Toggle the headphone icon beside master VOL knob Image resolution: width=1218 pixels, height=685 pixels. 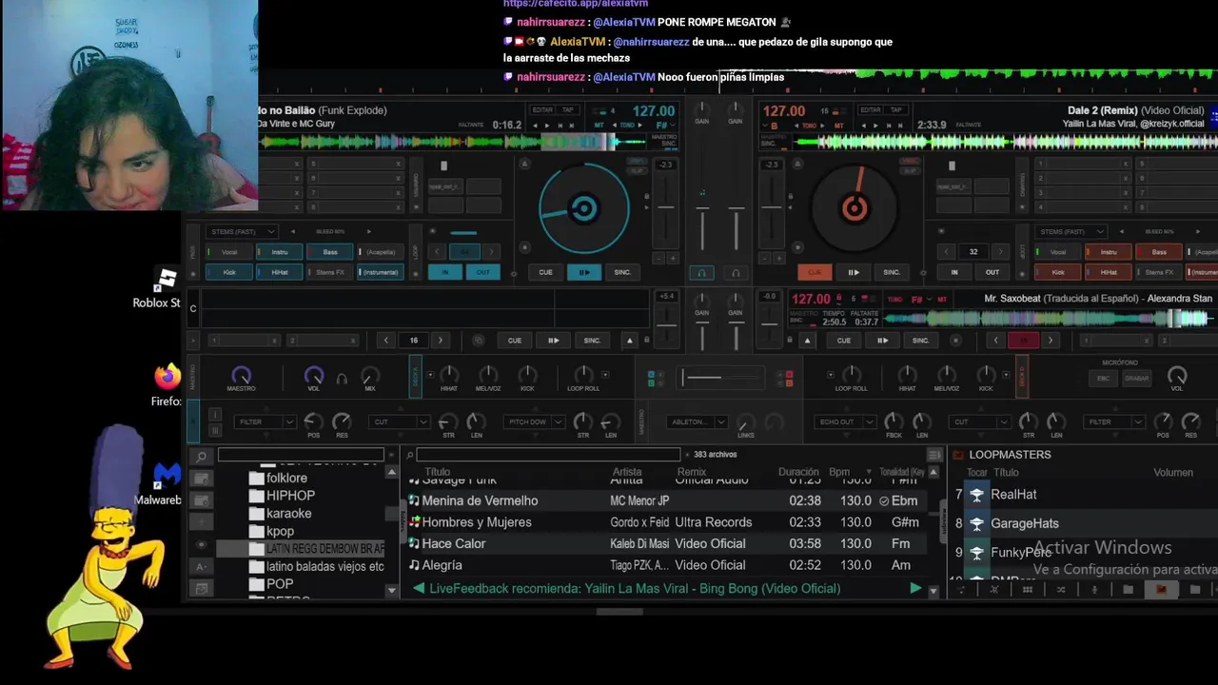[342, 379]
